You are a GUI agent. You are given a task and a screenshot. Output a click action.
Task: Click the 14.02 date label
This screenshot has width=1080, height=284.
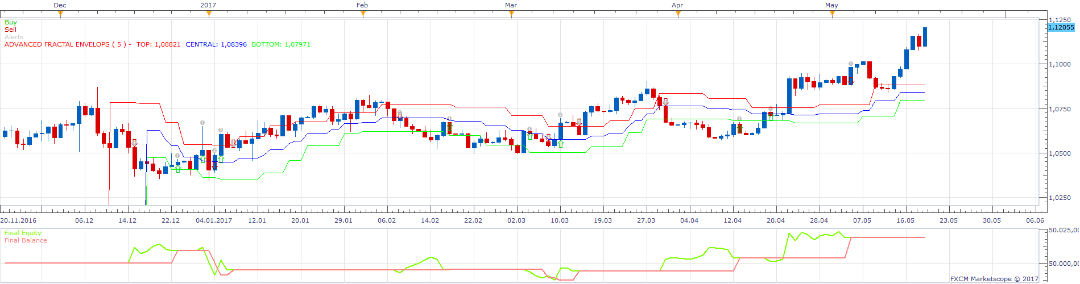tap(430, 220)
